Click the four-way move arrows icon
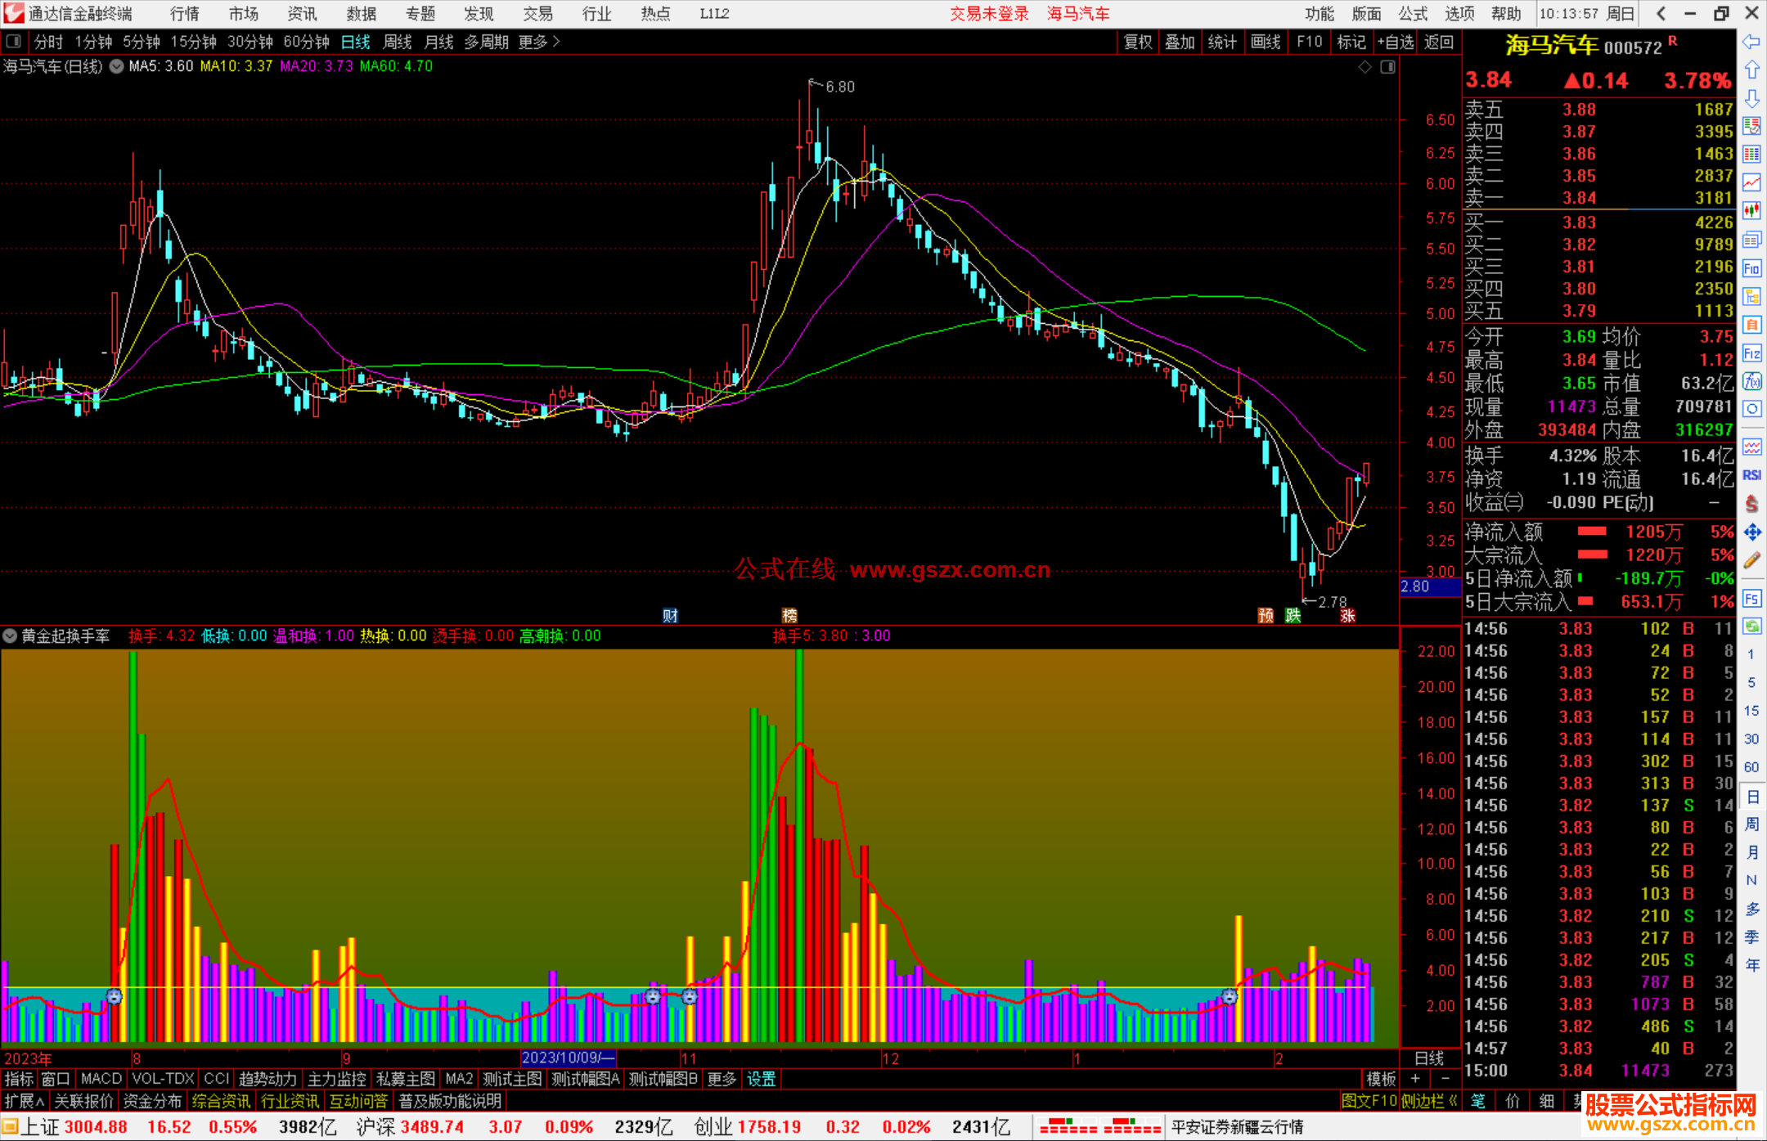Viewport: 1767px width, 1141px height. coord(1751,532)
